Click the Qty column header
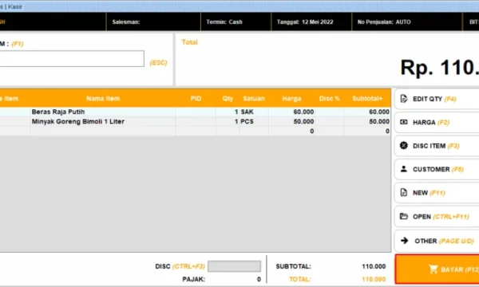479x287 pixels. [228, 99]
